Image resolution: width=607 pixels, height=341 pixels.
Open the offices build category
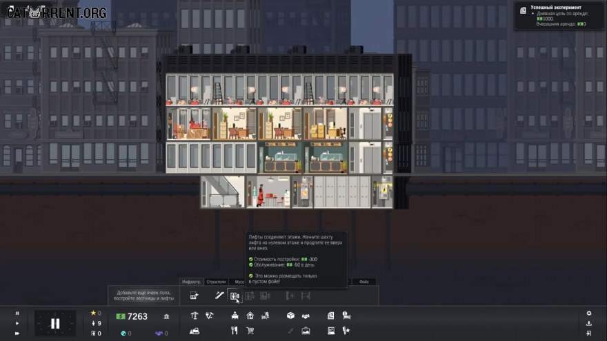click(235, 316)
